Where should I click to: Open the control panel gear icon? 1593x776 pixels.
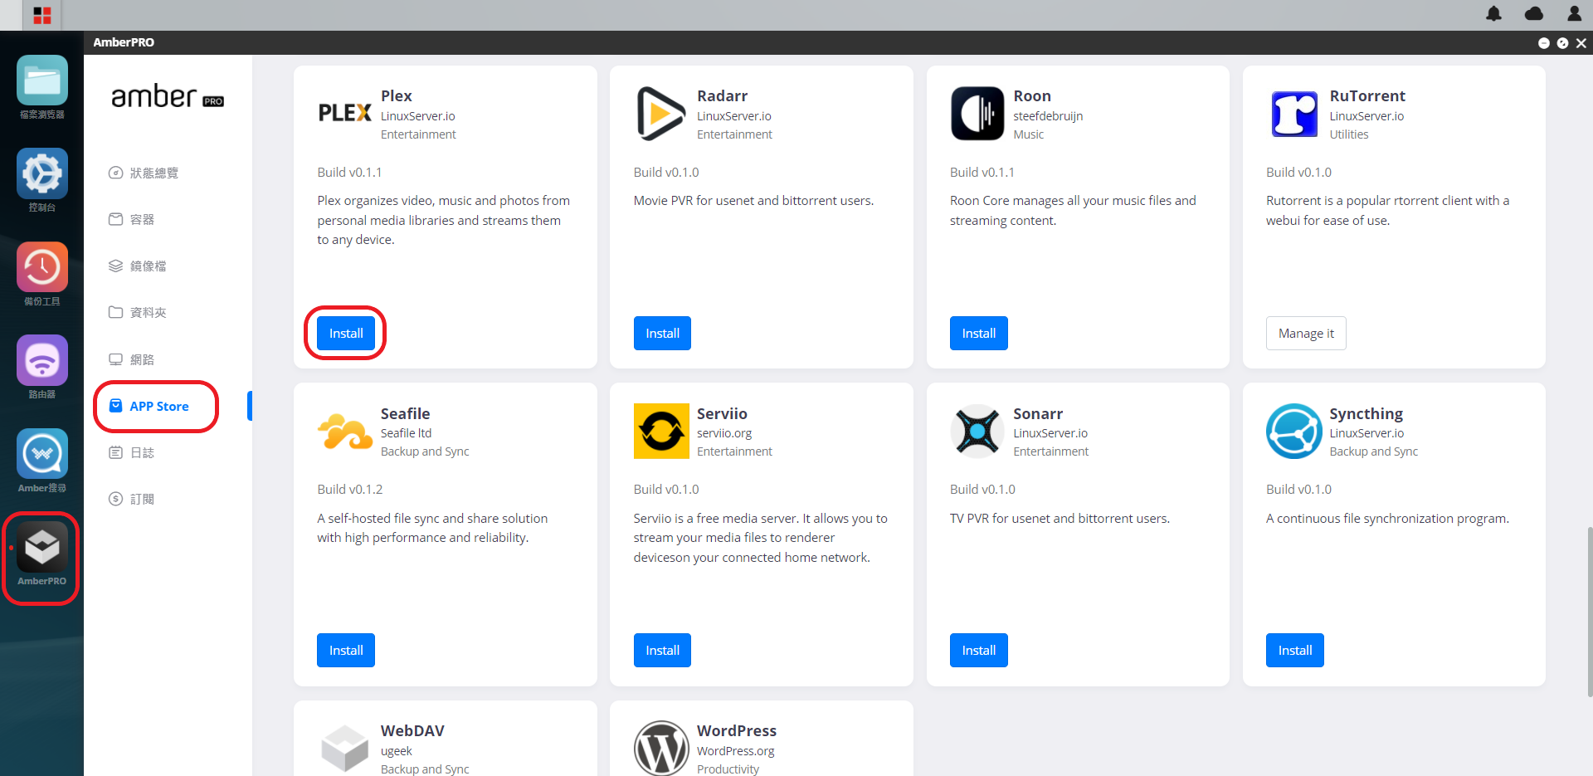pos(42,173)
